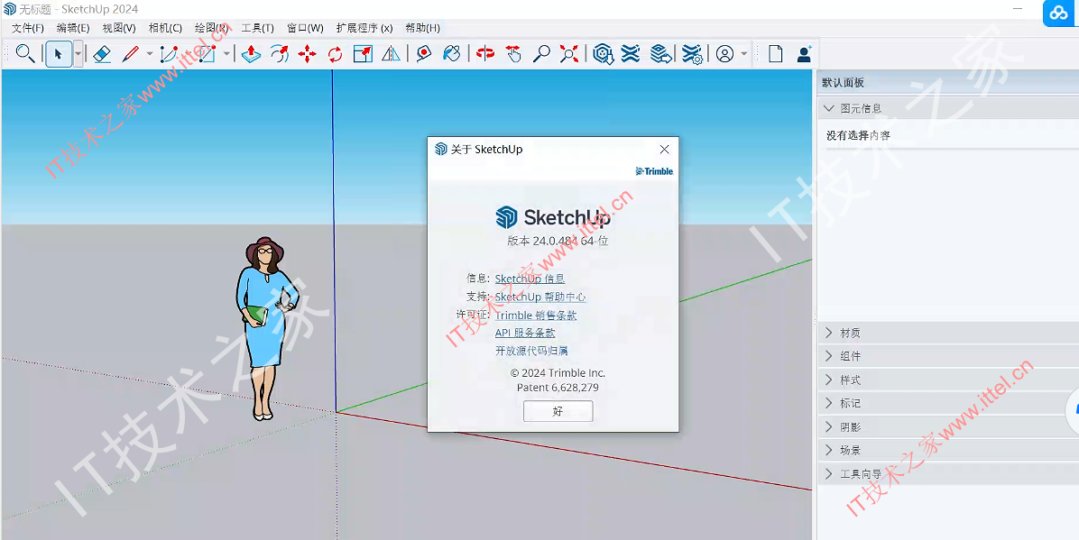Viewport: 1079px width, 540px height.
Task: Activate the Orbit tool
Action: [x=486, y=54]
